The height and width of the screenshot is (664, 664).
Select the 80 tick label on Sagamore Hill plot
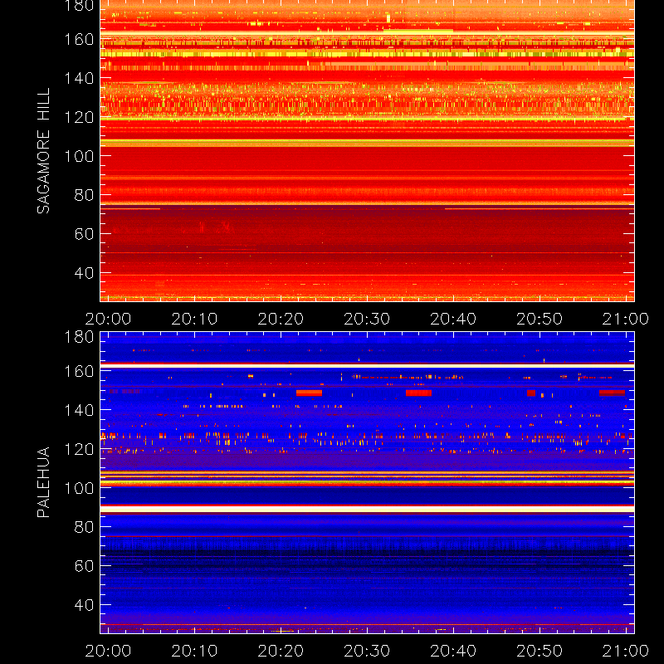(x=84, y=195)
